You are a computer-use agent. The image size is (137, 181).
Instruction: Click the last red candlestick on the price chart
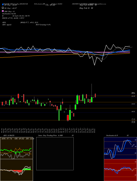click(x=95, y=95)
